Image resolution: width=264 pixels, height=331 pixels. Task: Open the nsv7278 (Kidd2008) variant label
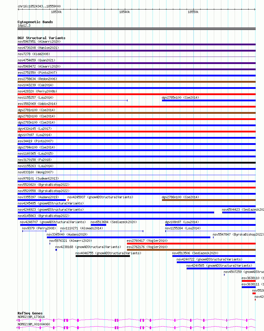34,54
